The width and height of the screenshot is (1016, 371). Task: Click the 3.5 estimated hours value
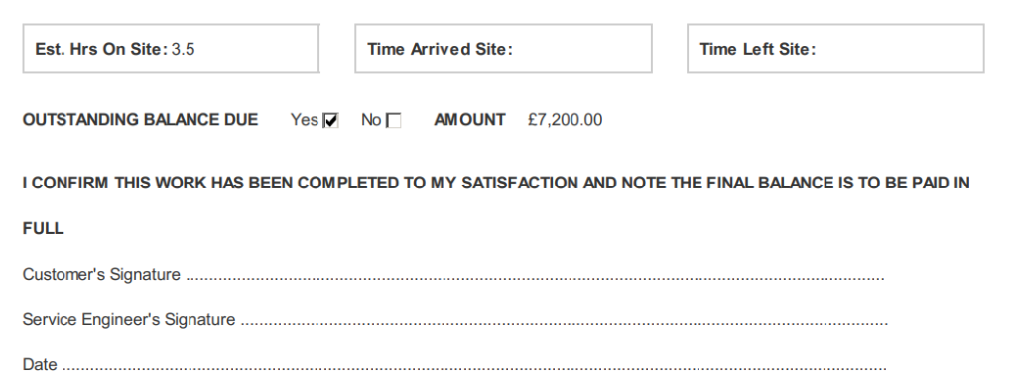(x=183, y=50)
